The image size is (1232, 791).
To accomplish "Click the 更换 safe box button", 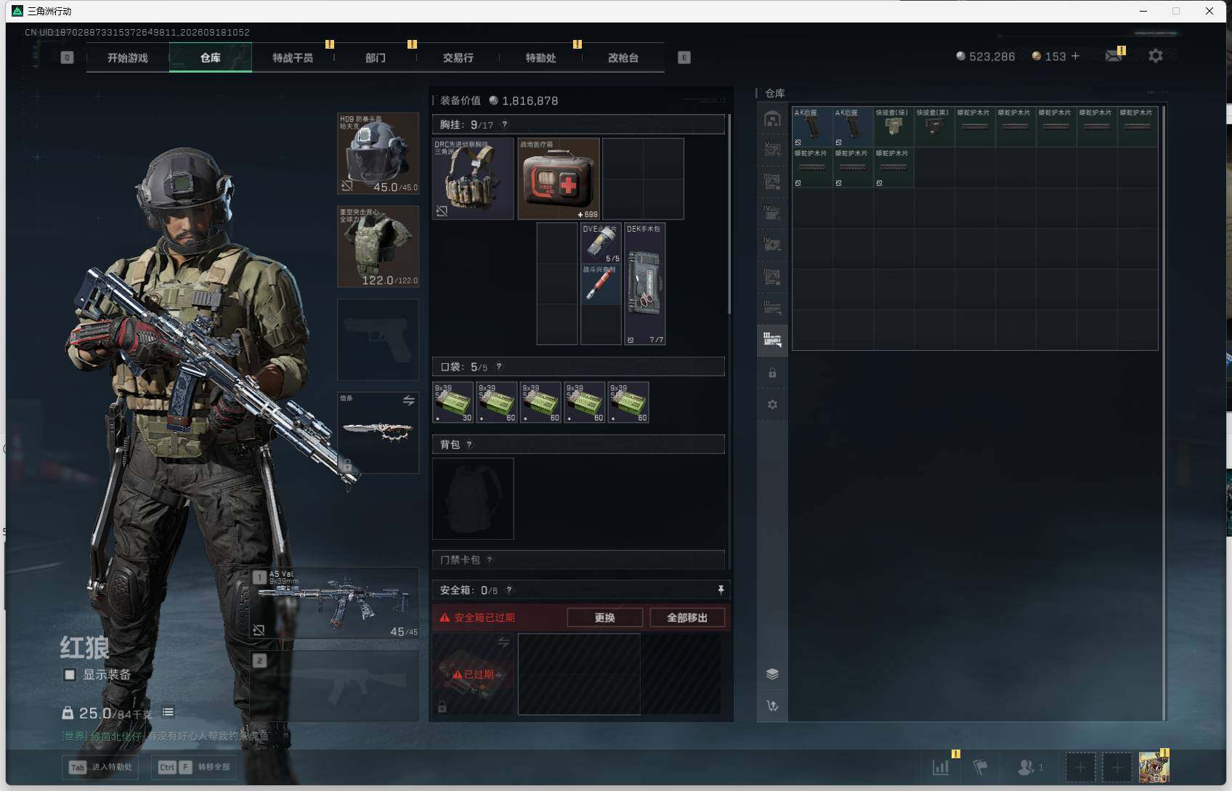I will (x=605, y=617).
